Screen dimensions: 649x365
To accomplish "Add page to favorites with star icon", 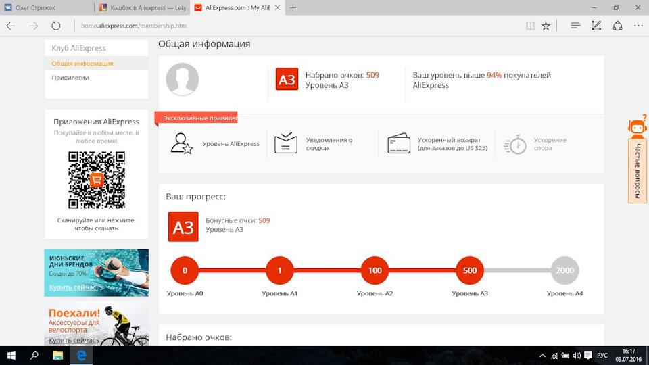I will 546,26.
